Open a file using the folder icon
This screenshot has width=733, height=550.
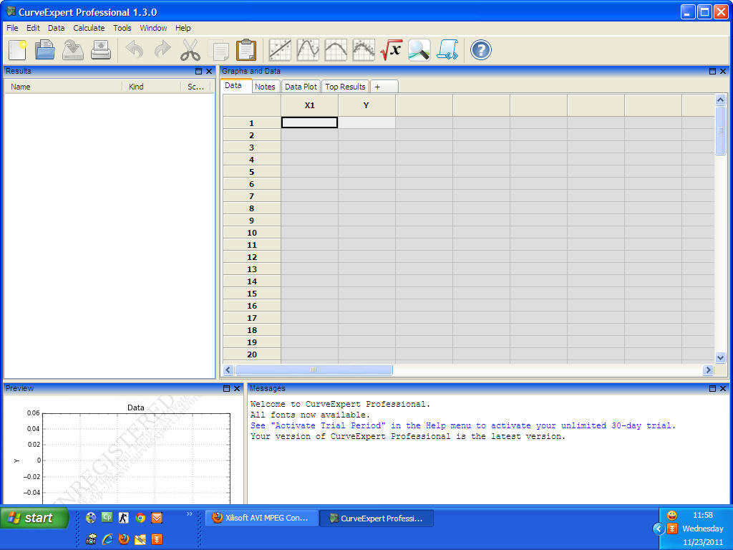tap(45, 50)
